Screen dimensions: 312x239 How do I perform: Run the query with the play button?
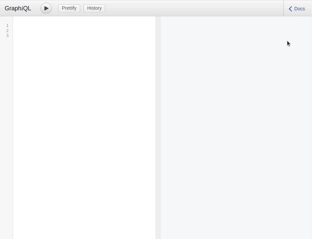[46, 8]
